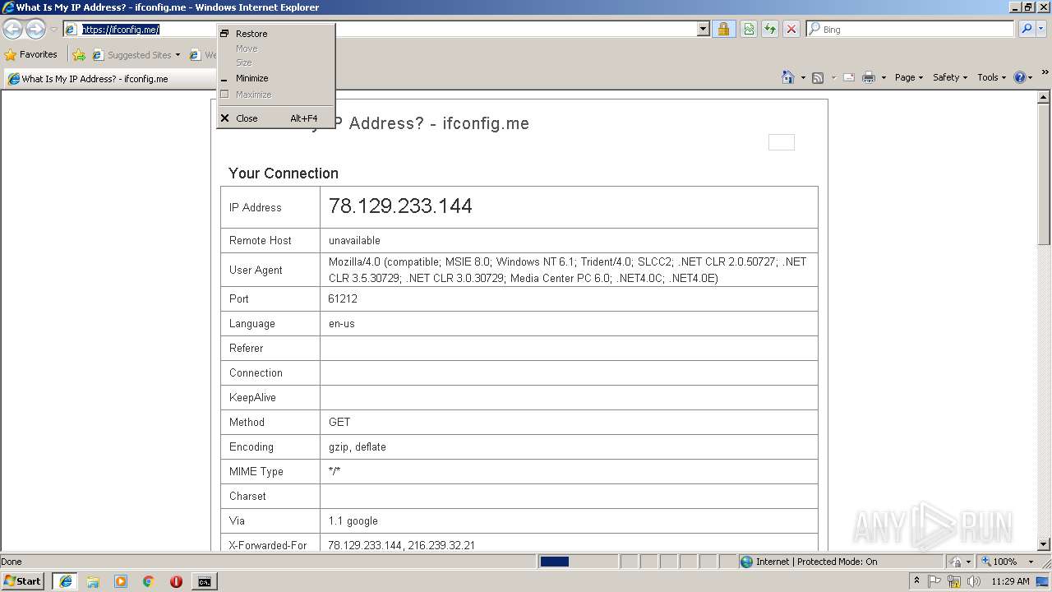Viewport: 1052px width, 592px height.
Task: Open the Help question mark icon
Action: 1020,77
